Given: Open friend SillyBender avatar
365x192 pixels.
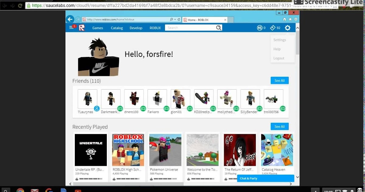Looking at the screenshot, I should tap(250, 99).
